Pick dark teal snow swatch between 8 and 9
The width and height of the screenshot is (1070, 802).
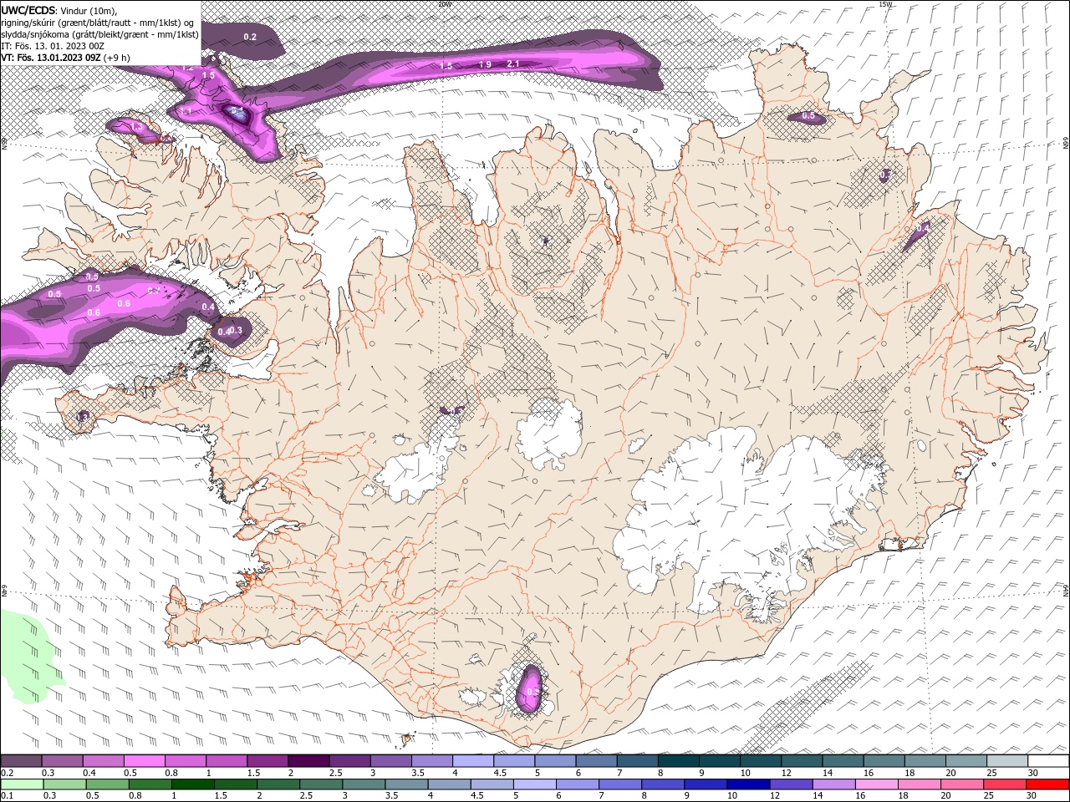pyautogui.click(x=678, y=760)
